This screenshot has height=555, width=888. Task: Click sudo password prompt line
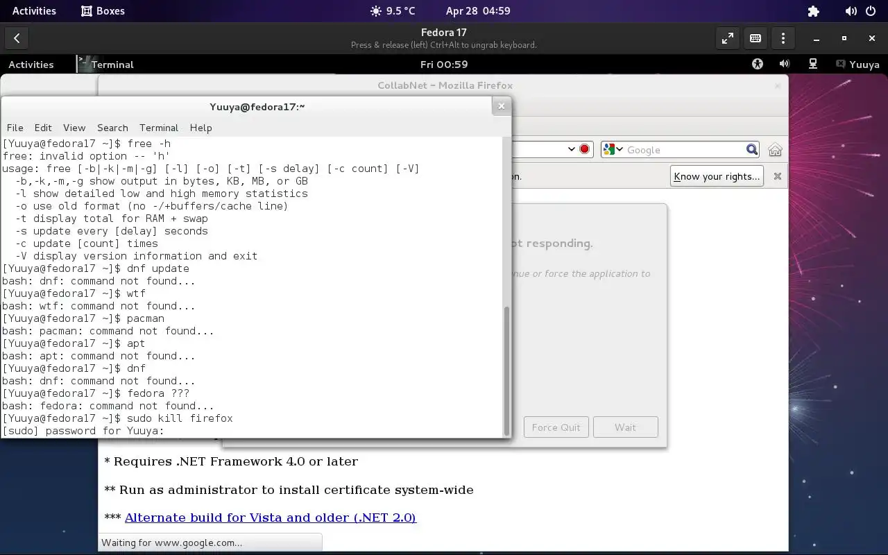click(83, 431)
